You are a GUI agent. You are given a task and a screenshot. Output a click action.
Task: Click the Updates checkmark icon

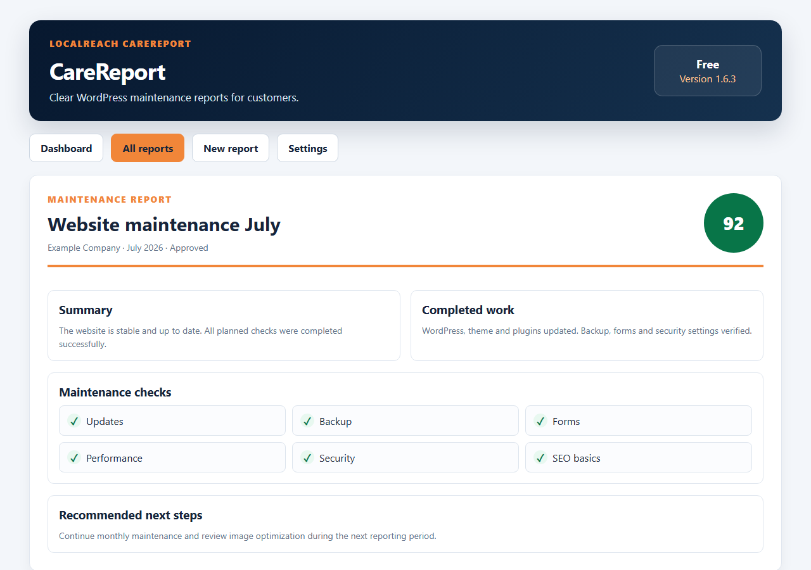click(x=74, y=421)
